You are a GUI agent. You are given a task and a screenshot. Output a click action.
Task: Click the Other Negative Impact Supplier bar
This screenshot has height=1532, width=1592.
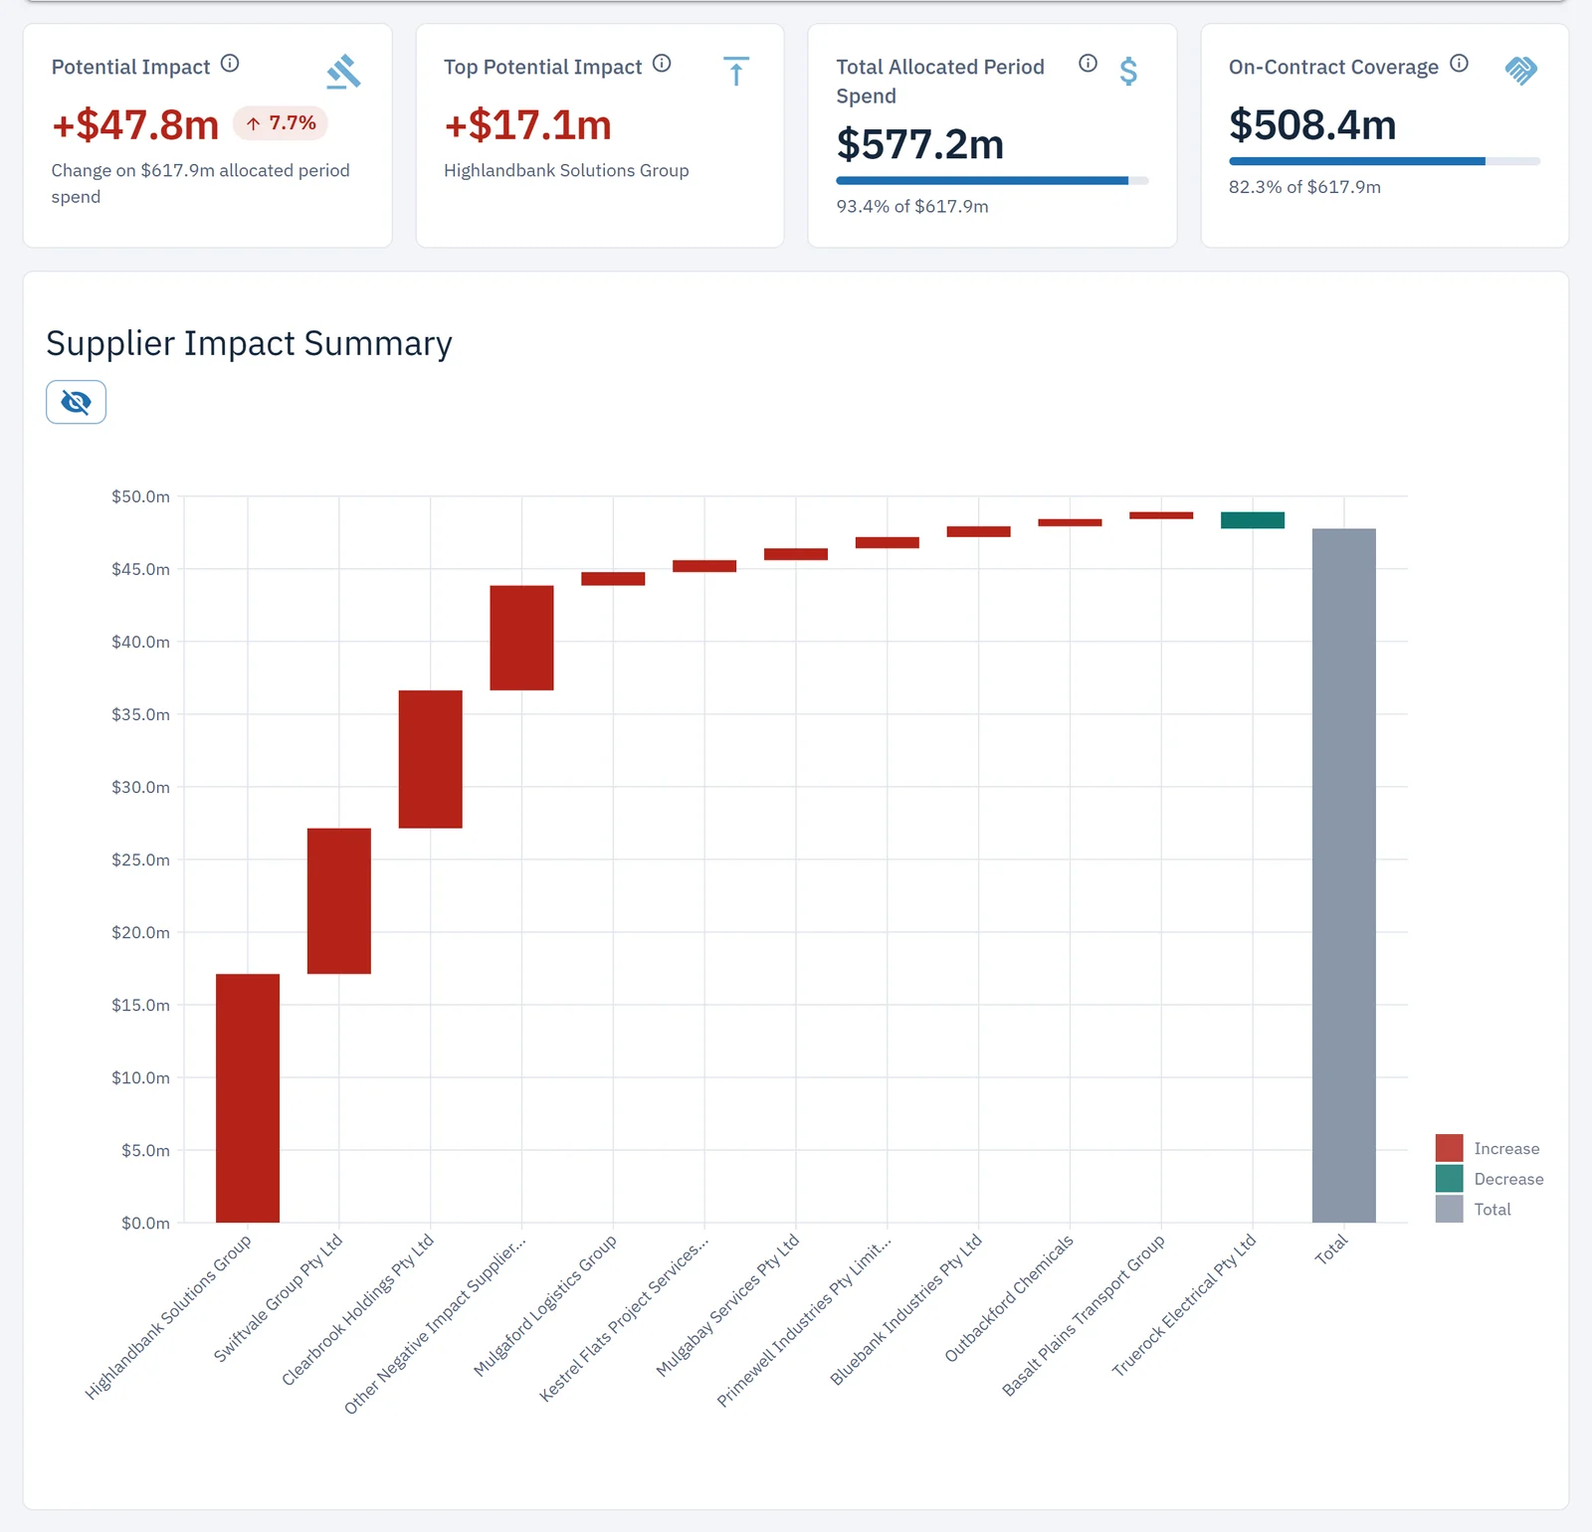[521, 638]
